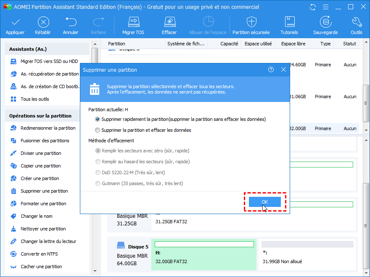Viewport: 370px width, 277px height.
Task: Select the 31.99GB Non alloué block
Action: [307, 254]
